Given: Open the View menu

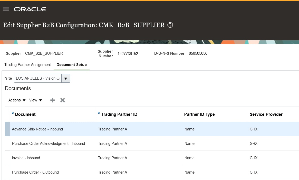Looking at the screenshot, I should 35,100.
